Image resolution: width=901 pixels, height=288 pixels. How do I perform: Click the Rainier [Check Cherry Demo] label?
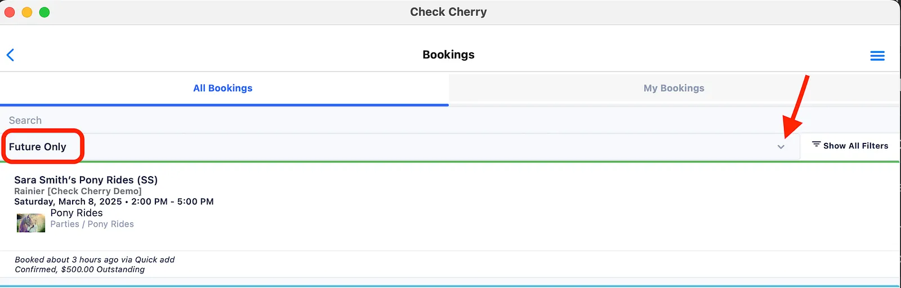click(x=78, y=191)
